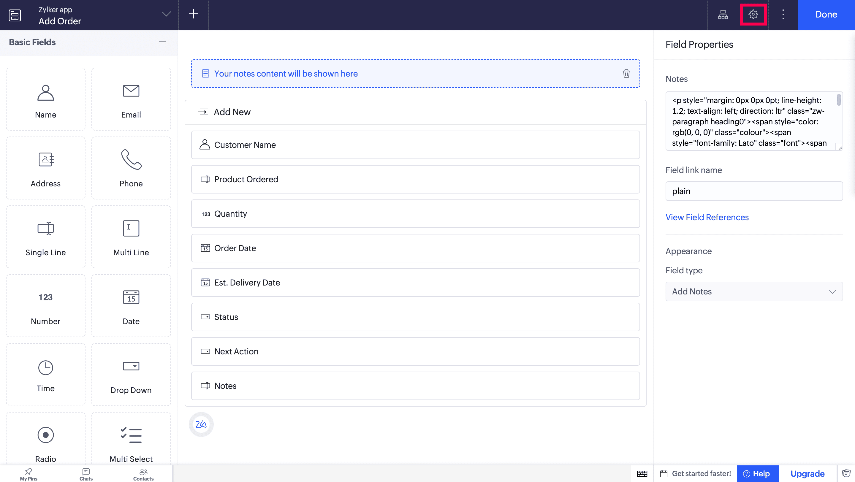Click the Notes textarea scrollbar

click(838, 100)
